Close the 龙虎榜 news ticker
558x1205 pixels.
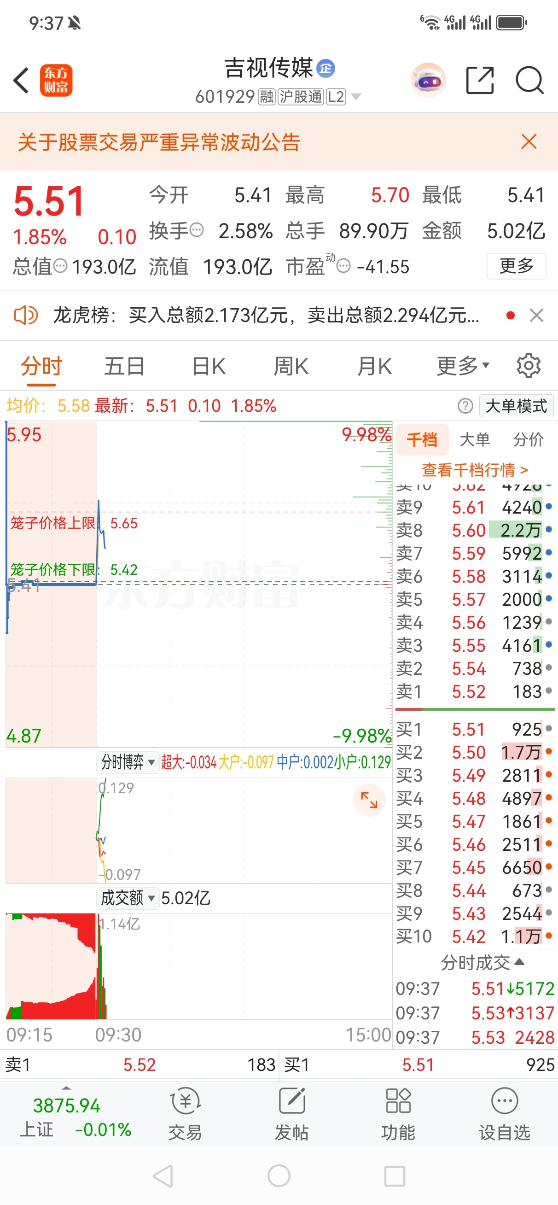click(x=536, y=315)
